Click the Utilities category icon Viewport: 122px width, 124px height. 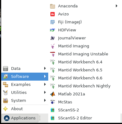click(5, 93)
